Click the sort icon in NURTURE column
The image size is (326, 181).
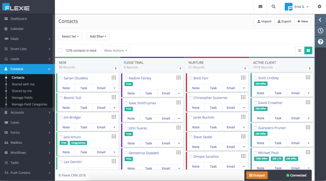(x=245, y=68)
